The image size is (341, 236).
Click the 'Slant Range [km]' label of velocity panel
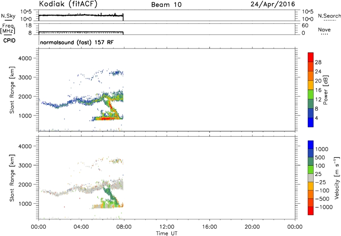(12, 178)
